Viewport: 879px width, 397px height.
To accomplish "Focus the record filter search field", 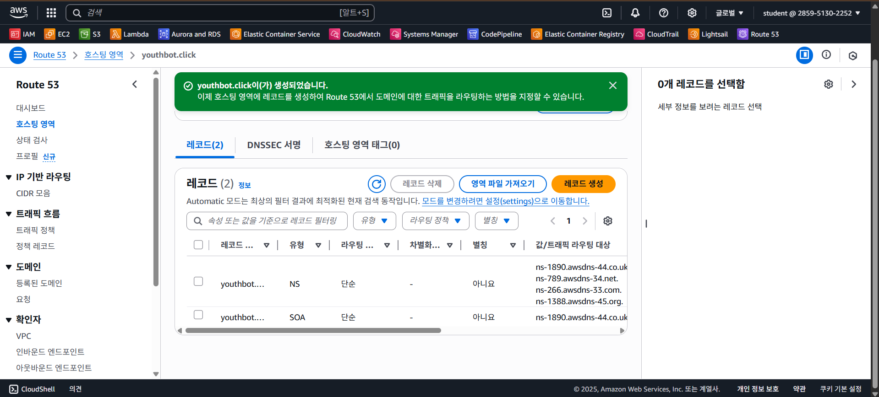I will pyautogui.click(x=267, y=221).
